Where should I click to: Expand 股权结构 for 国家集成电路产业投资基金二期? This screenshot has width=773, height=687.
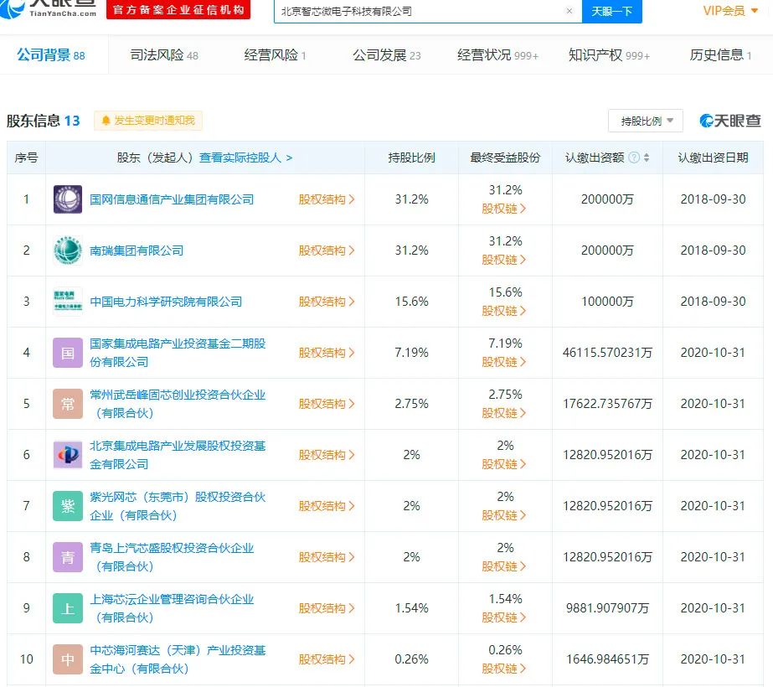click(x=327, y=353)
